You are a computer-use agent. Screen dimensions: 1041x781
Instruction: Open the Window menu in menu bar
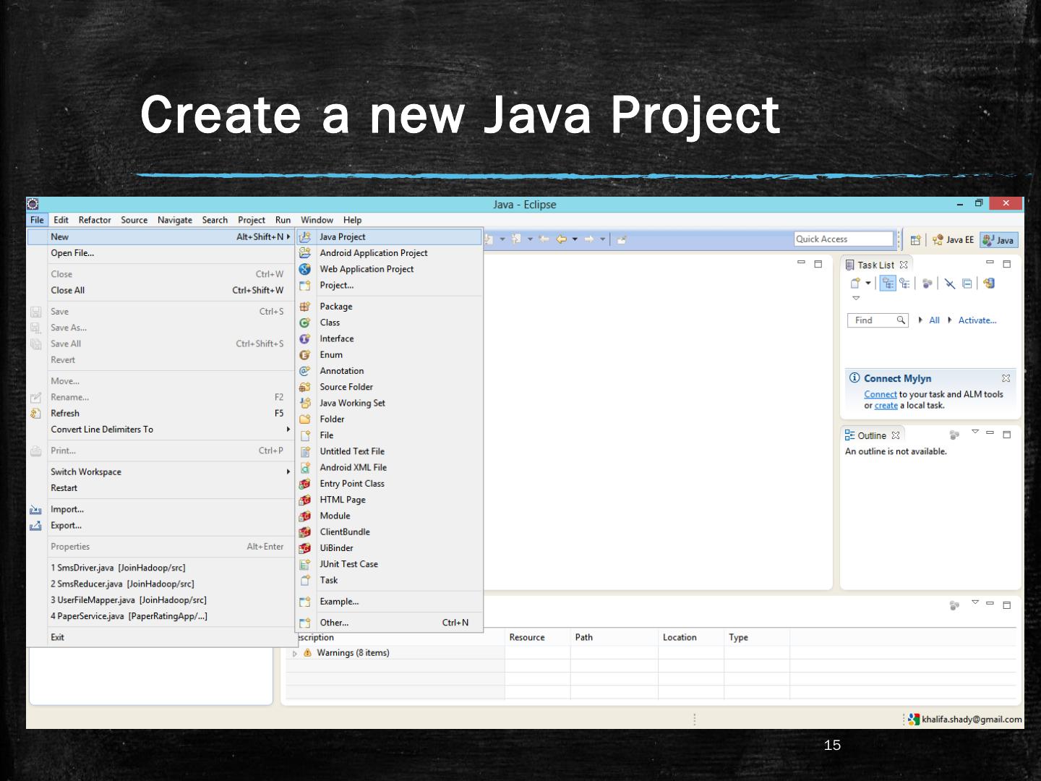coord(317,220)
